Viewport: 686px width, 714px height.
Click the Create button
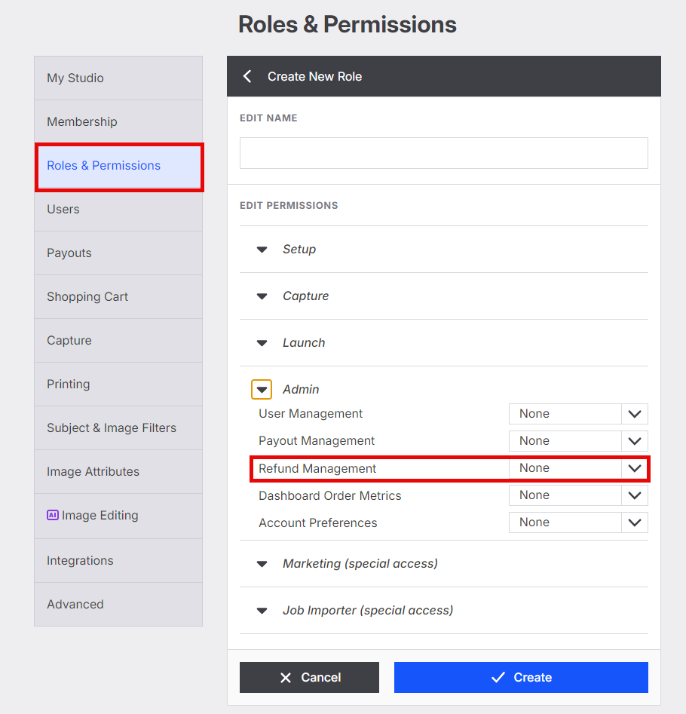521,677
